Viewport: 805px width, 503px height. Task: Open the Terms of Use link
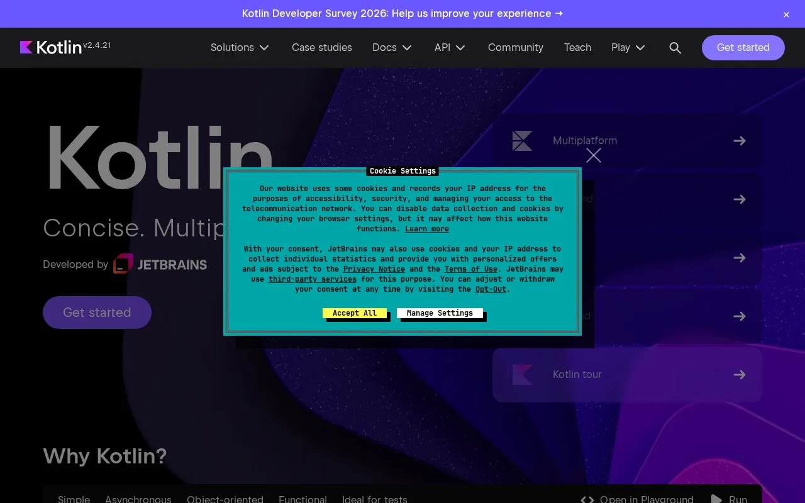point(471,269)
